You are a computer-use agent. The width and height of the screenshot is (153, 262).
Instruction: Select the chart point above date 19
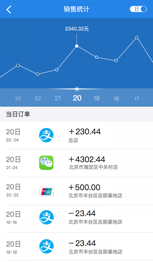tap(96, 57)
